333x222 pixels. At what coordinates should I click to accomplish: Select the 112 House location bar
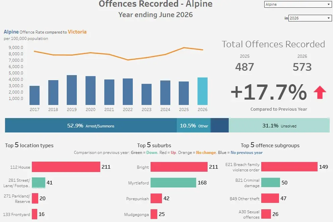point(66,167)
